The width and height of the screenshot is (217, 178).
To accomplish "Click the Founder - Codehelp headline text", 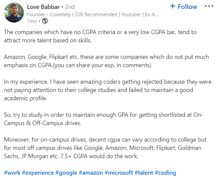I will click(93, 15).
